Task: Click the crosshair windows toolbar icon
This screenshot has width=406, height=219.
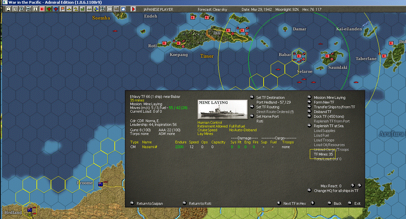Action: [x=103, y=9]
